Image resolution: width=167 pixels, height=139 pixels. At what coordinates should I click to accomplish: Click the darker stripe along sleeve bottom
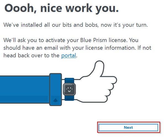(x=24, y=99)
